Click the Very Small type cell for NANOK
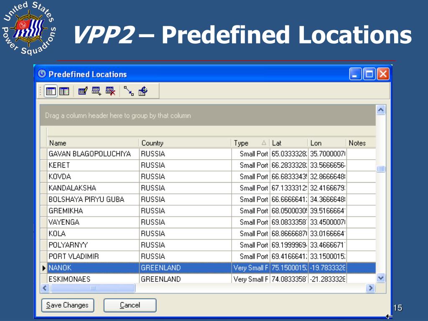 pyautogui.click(x=251, y=268)
